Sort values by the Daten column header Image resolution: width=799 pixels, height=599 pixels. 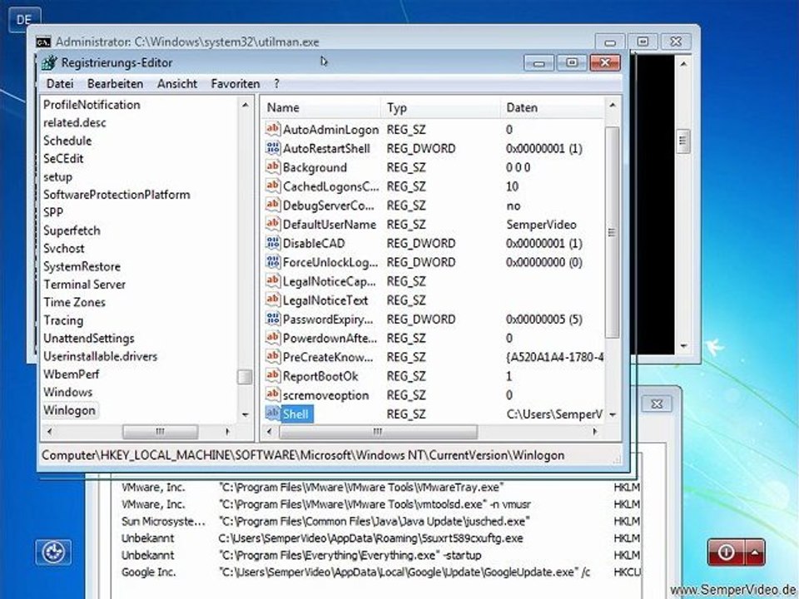(x=553, y=107)
